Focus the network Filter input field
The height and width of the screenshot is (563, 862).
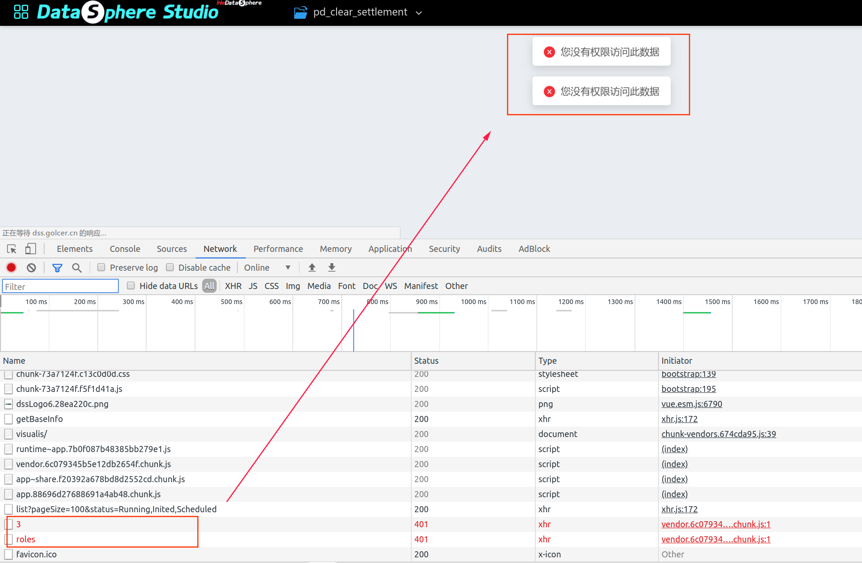coord(61,286)
